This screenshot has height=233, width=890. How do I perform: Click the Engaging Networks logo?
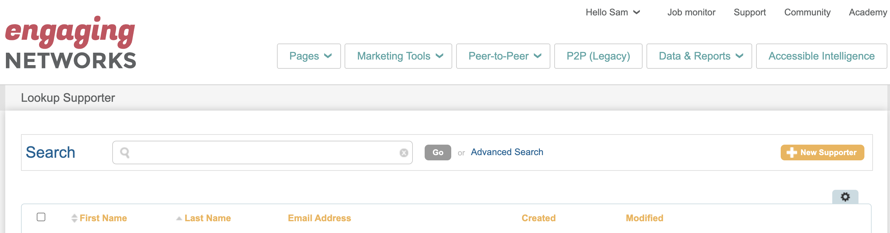pos(71,43)
